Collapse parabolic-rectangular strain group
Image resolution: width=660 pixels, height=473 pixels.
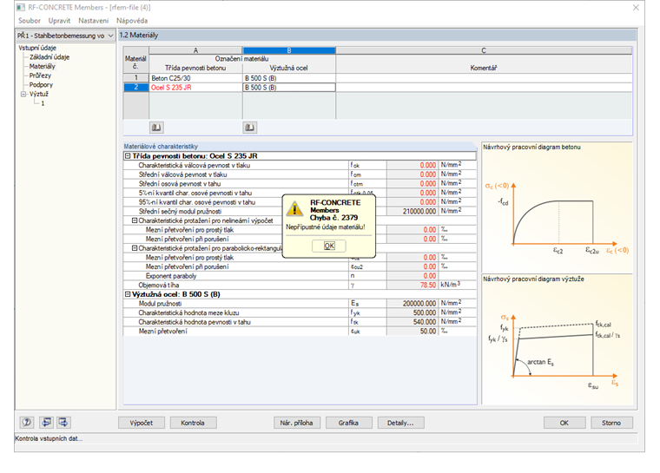(x=135, y=248)
